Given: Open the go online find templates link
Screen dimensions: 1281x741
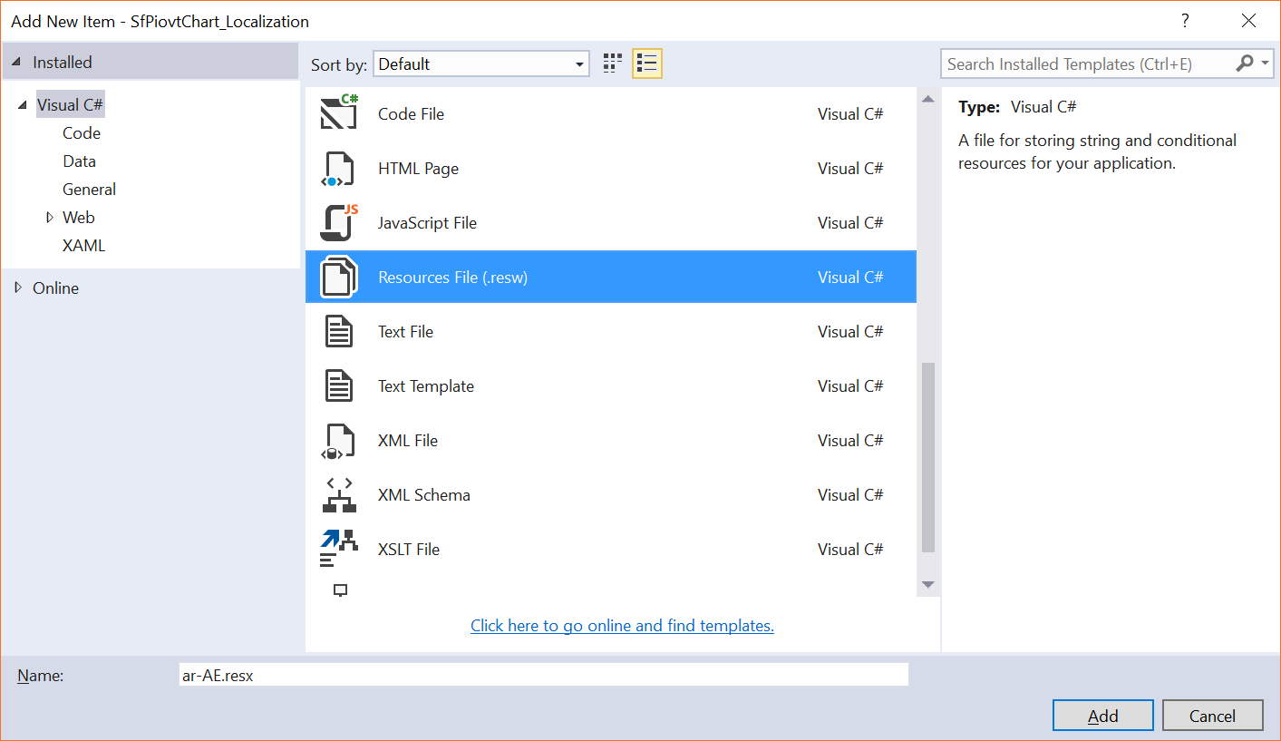Looking at the screenshot, I should 622,625.
